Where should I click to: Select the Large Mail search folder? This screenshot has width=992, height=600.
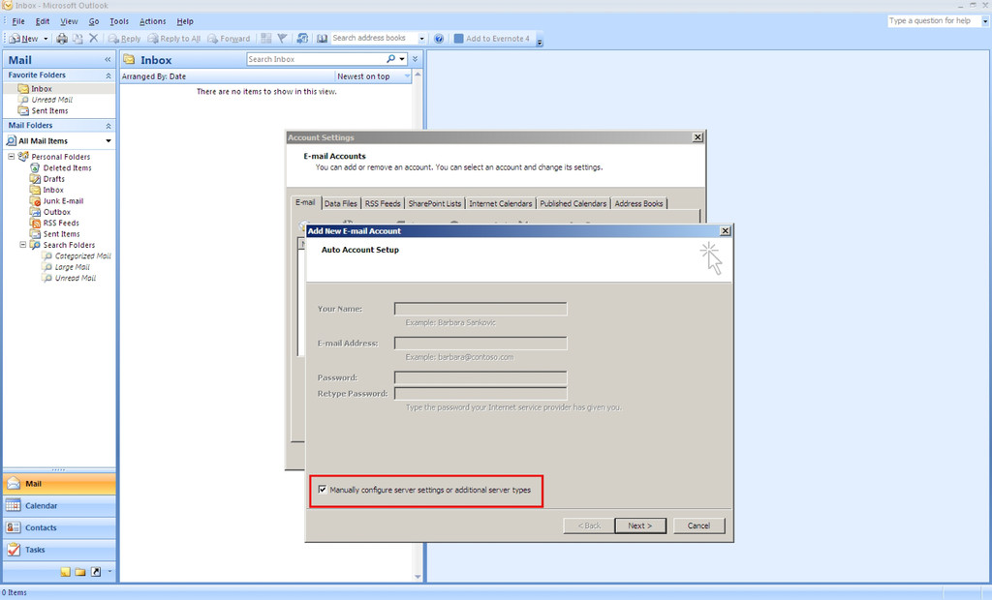[x=72, y=267]
